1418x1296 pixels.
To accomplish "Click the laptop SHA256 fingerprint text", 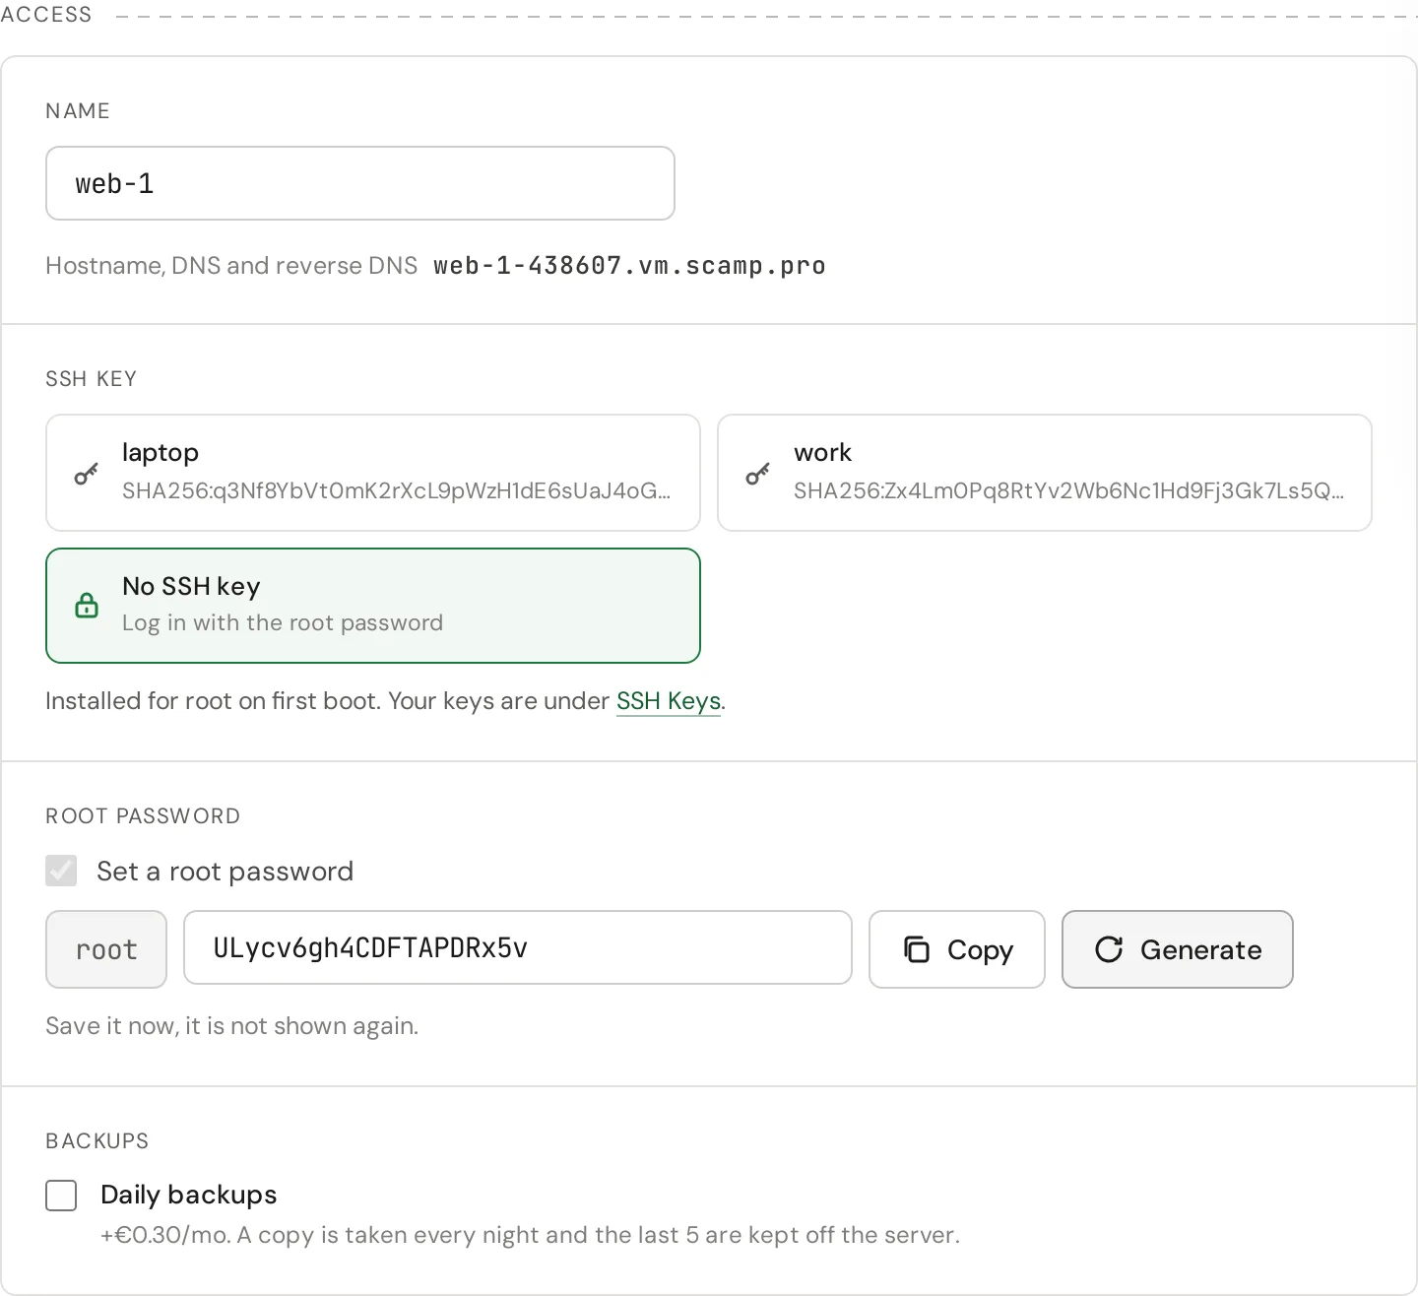I will click(x=396, y=490).
